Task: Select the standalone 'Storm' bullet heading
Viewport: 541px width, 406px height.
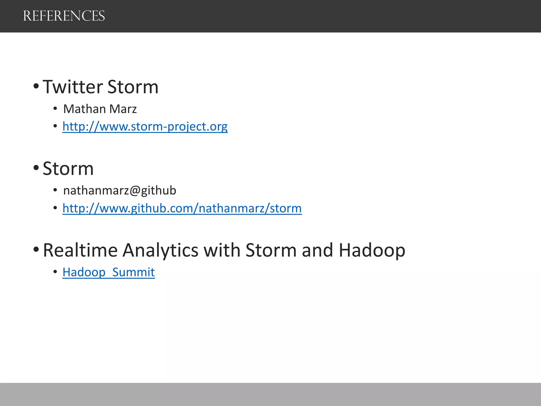Action: tap(68, 168)
